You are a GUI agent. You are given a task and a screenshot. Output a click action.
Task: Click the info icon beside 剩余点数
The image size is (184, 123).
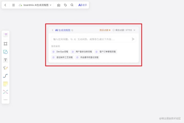tap(113, 30)
